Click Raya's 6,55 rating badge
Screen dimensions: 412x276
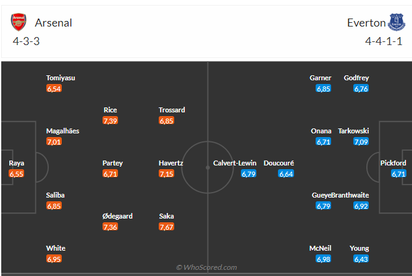pos(17,174)
